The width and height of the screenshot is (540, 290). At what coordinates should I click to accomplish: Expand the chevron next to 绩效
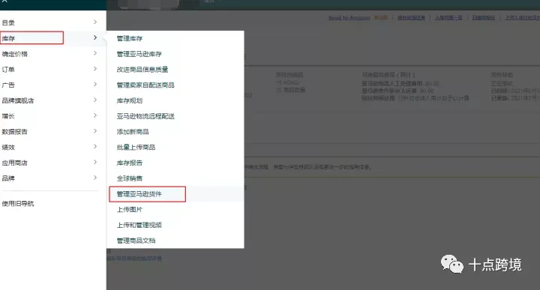pyautogui.click(x=95, y=147)
